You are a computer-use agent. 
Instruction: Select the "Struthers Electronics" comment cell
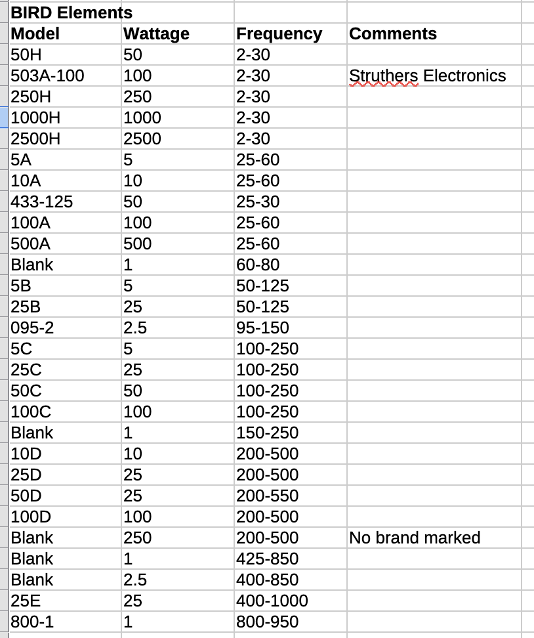coord(427,75)
